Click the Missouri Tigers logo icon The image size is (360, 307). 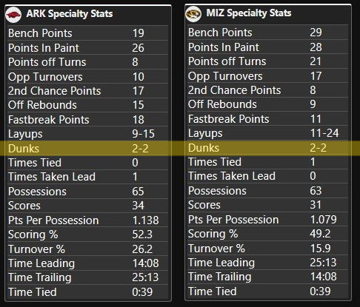193,14
